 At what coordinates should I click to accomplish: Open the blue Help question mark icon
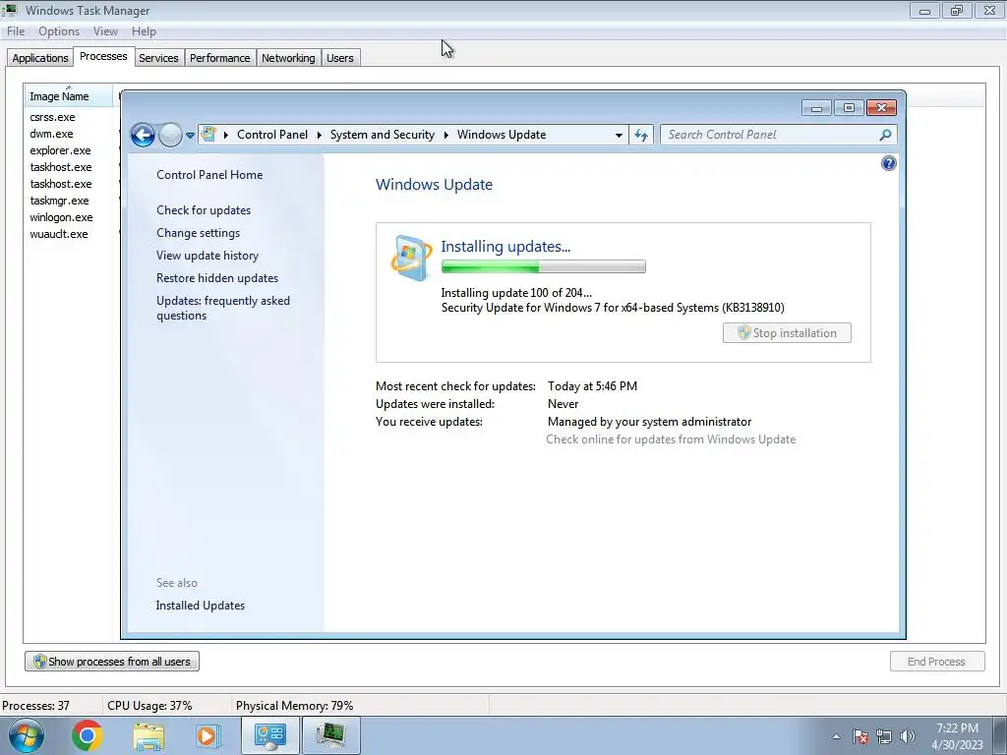(x=888, y=163)
